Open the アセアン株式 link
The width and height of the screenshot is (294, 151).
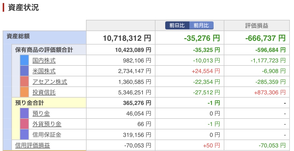50,82
